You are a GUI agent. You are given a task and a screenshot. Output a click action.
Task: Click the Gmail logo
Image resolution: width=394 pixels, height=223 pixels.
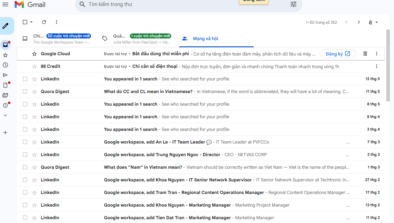tap(30, 4)
